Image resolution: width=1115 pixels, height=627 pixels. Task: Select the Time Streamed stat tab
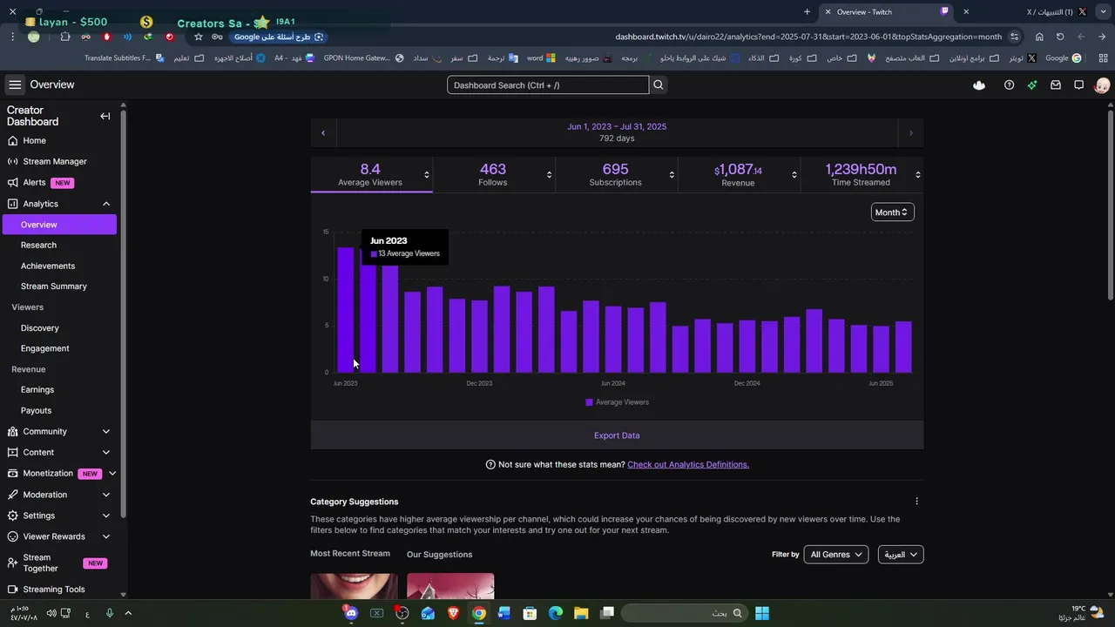coord(862,174)
